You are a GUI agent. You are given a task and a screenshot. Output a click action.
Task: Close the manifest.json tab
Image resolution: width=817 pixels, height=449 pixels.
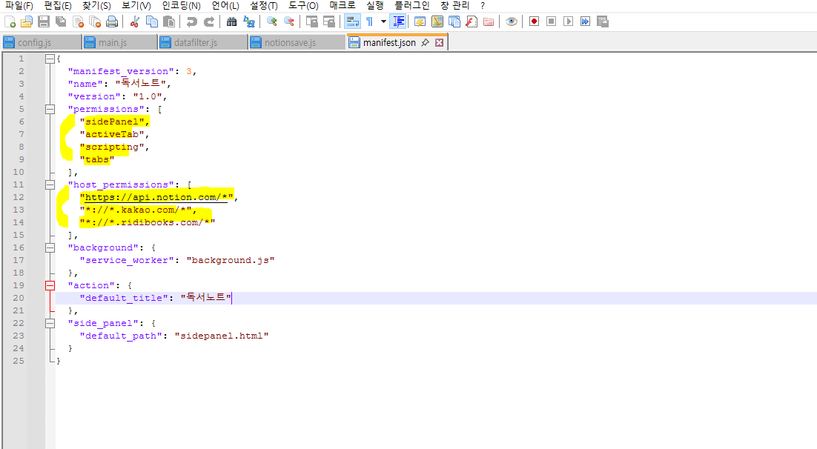pos(439,43)
